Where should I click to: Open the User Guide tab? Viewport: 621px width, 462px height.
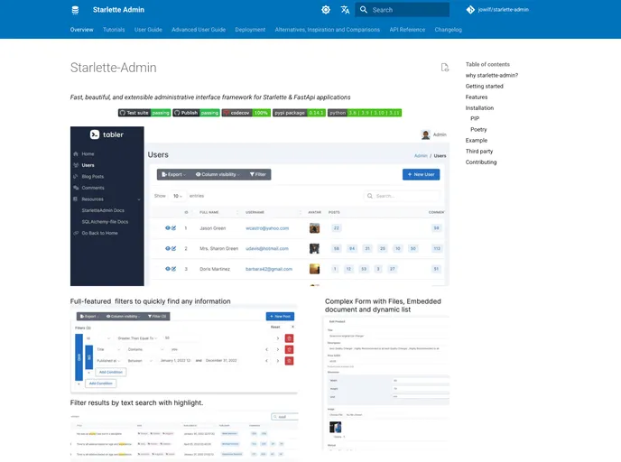[x=148, y=30]
